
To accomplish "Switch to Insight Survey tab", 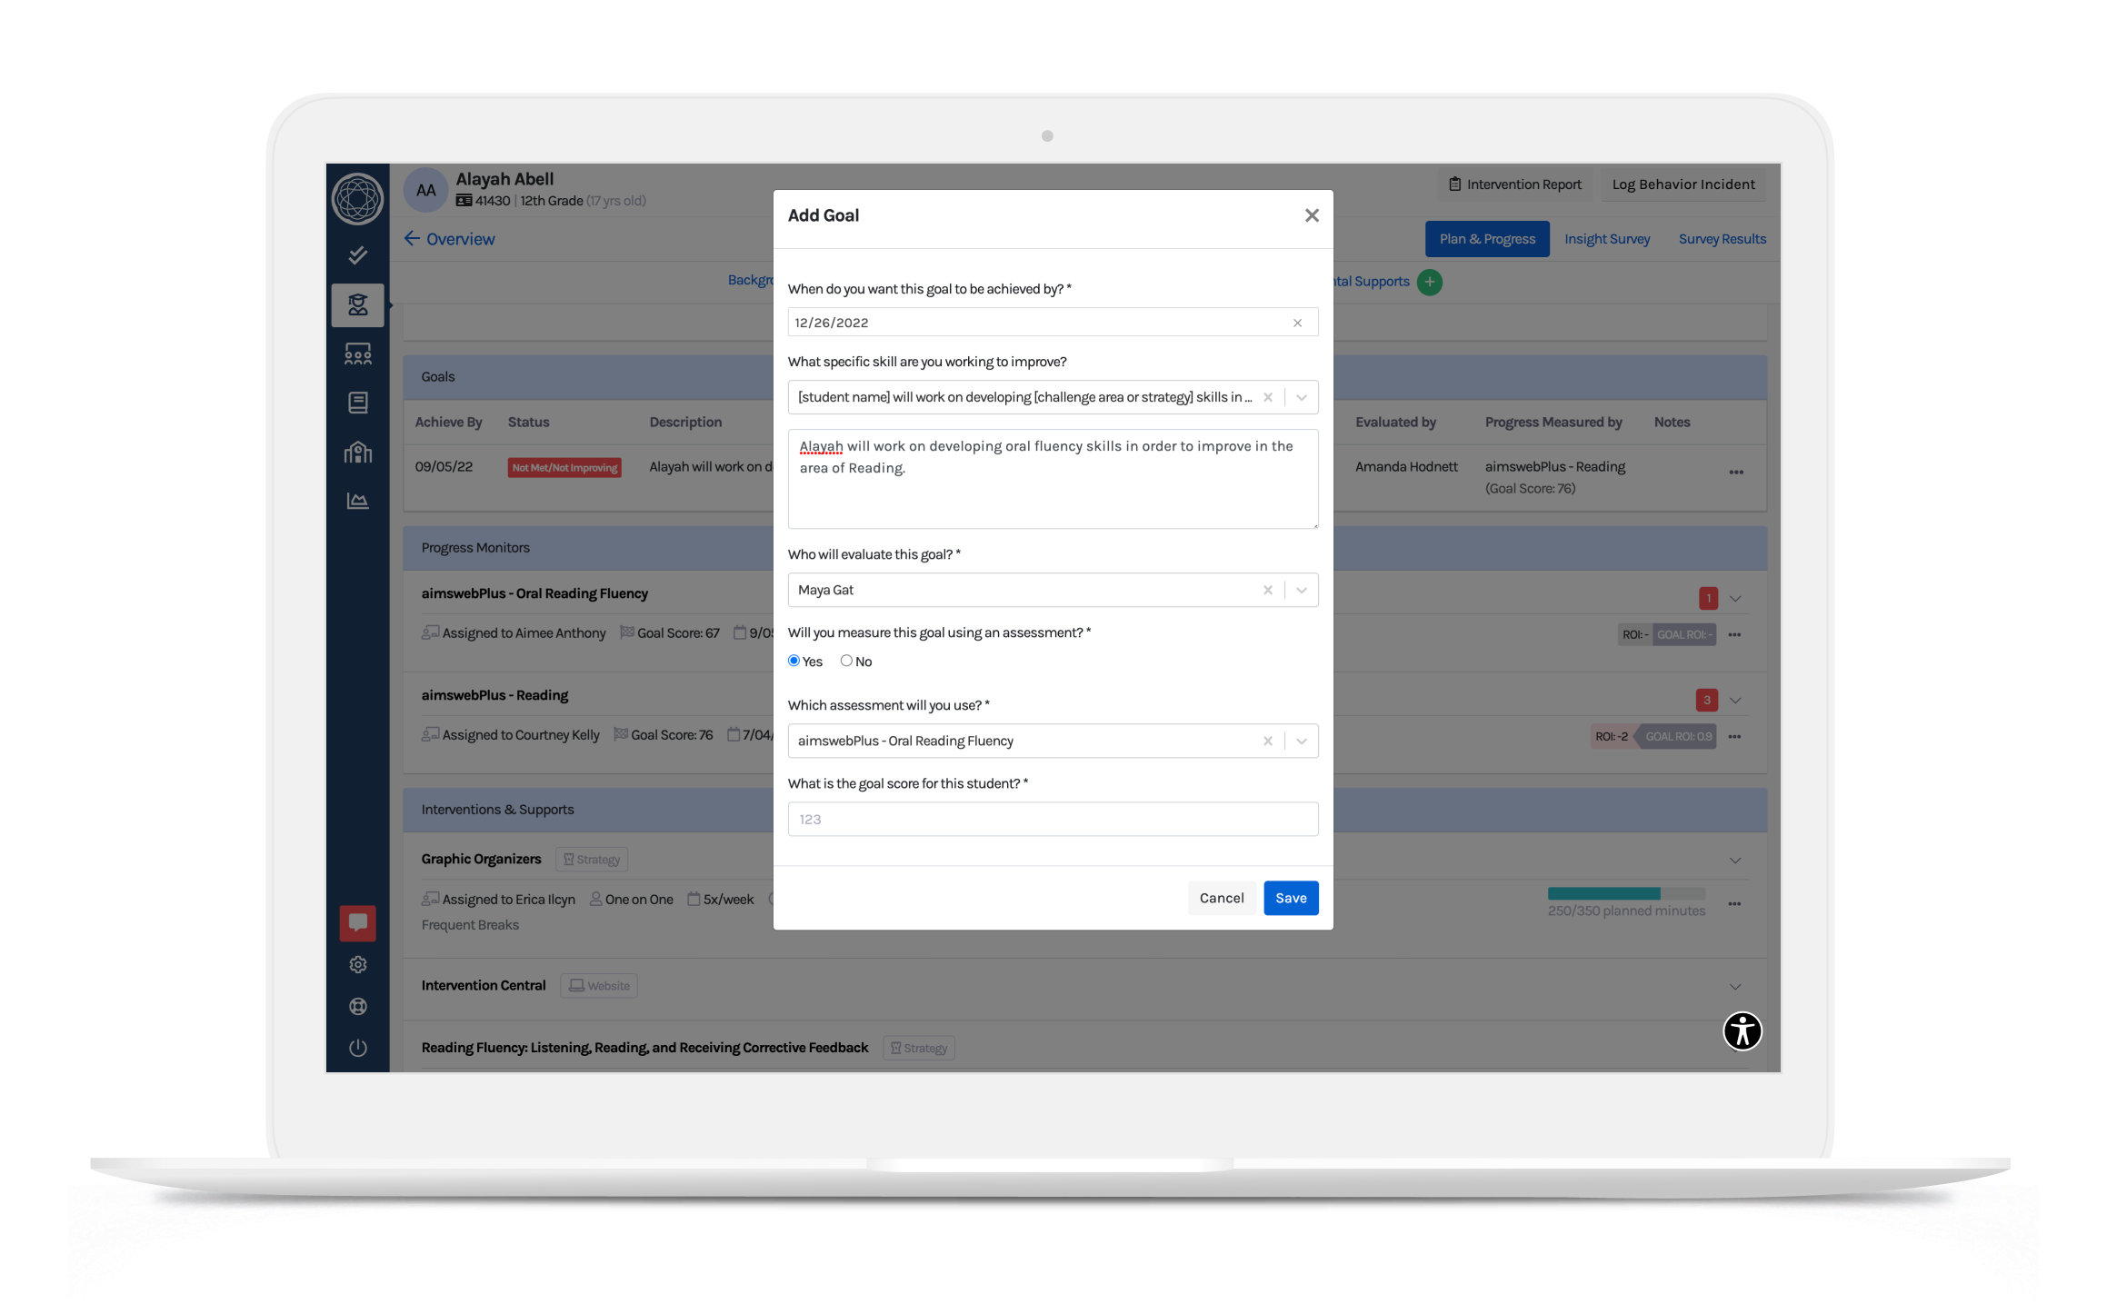I will 1607,238.
